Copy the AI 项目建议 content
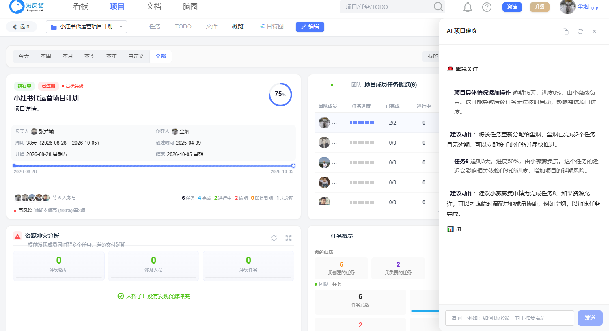 click(x=565, y=31)
